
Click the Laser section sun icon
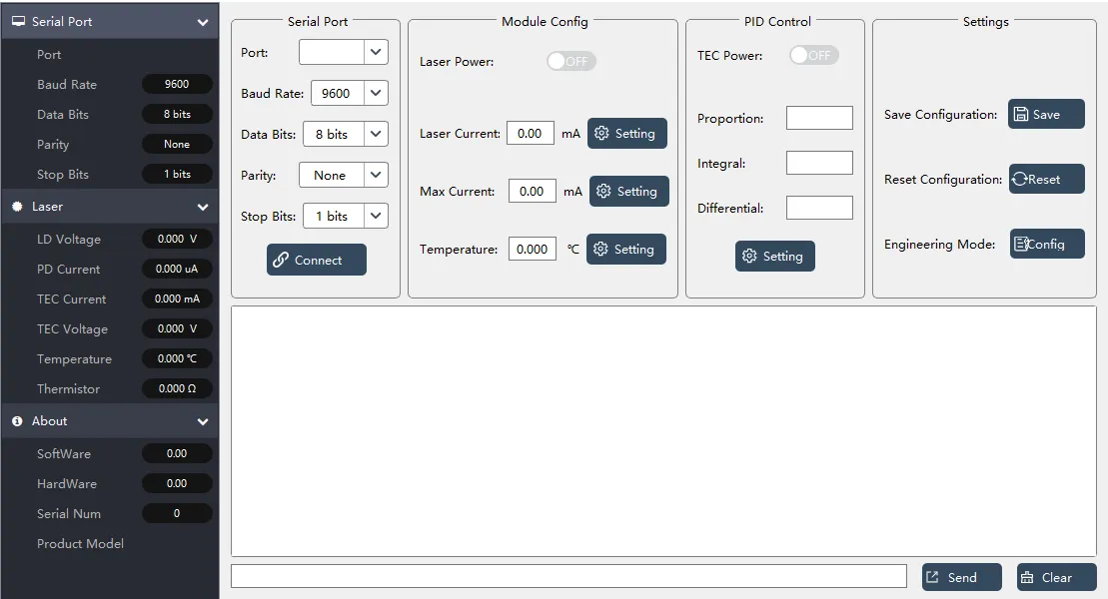17,207
